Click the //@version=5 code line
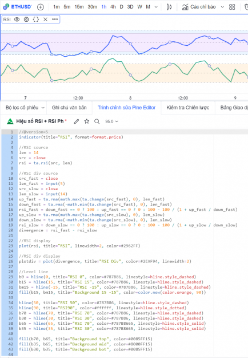Viewport: 248px width, 358px height. click(x=34, y=132)
